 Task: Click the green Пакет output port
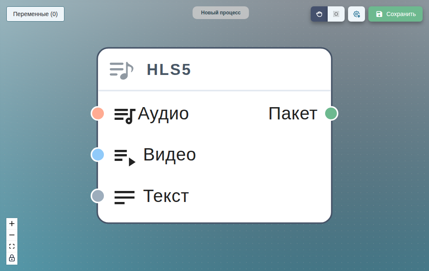(331, 113)
